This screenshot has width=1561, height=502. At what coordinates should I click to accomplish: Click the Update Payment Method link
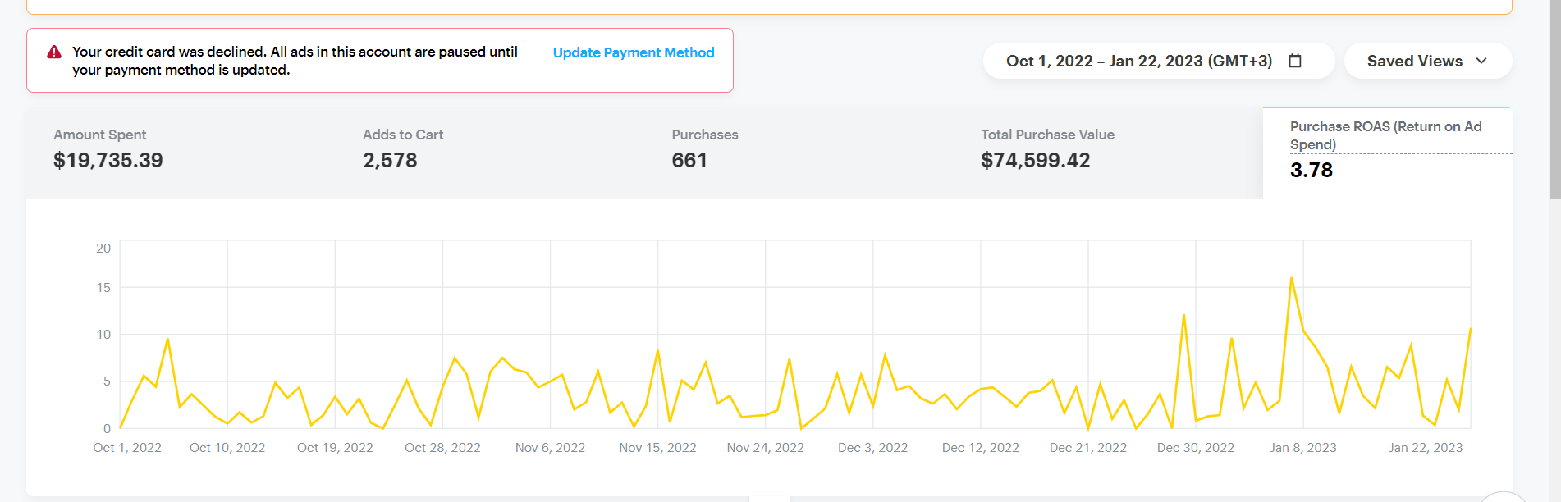pyautogui.click(x=633, y=52)
